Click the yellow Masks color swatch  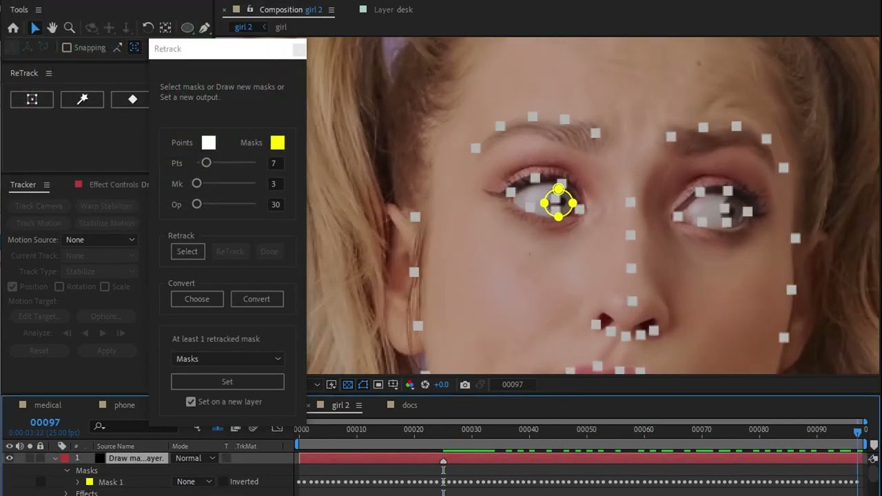click(x=277, y=143)
